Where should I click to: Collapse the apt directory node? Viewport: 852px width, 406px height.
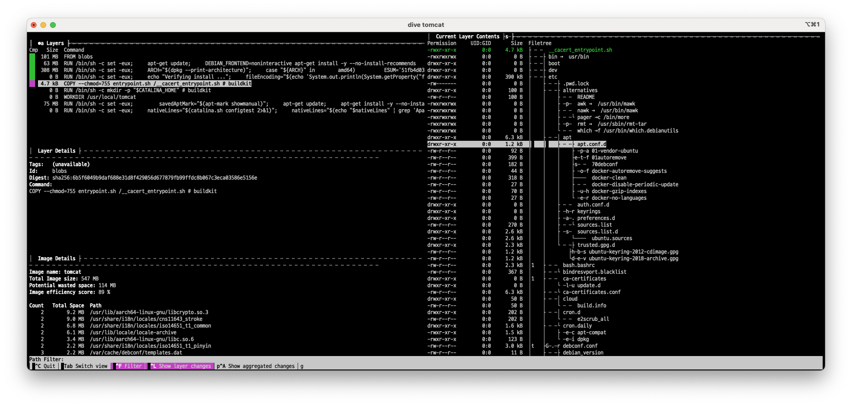[x=567, y=137]
